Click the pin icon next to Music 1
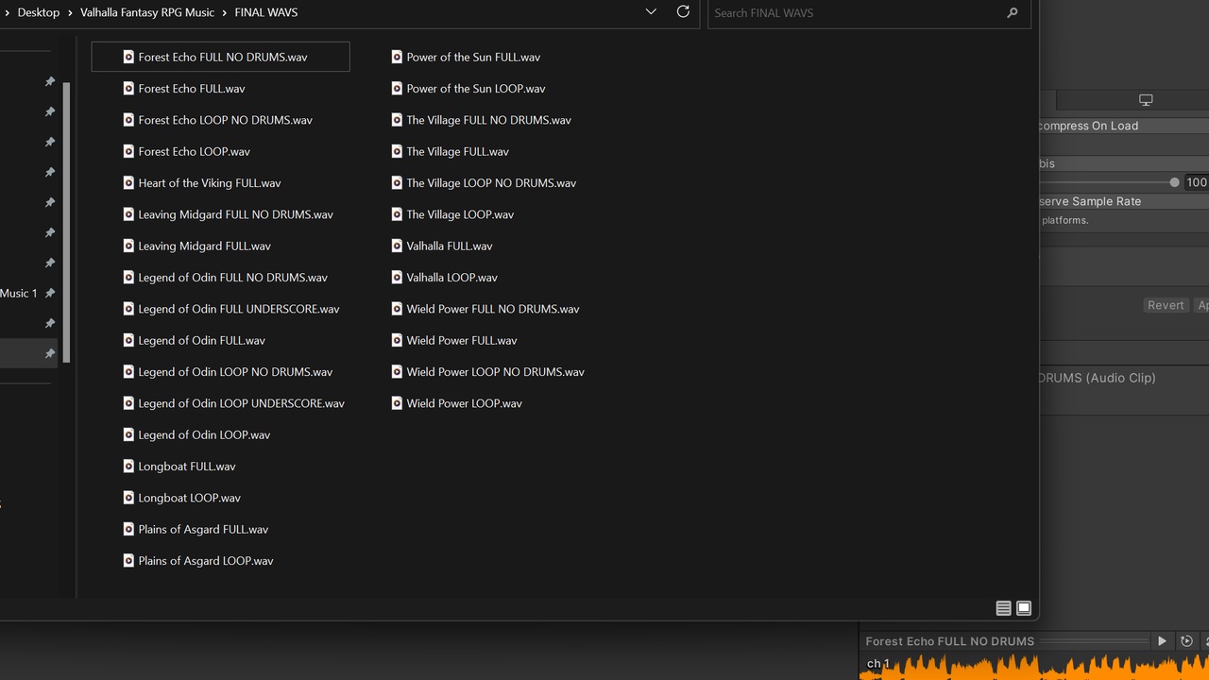Screen dimensions: 1209x680 (49, 293)
